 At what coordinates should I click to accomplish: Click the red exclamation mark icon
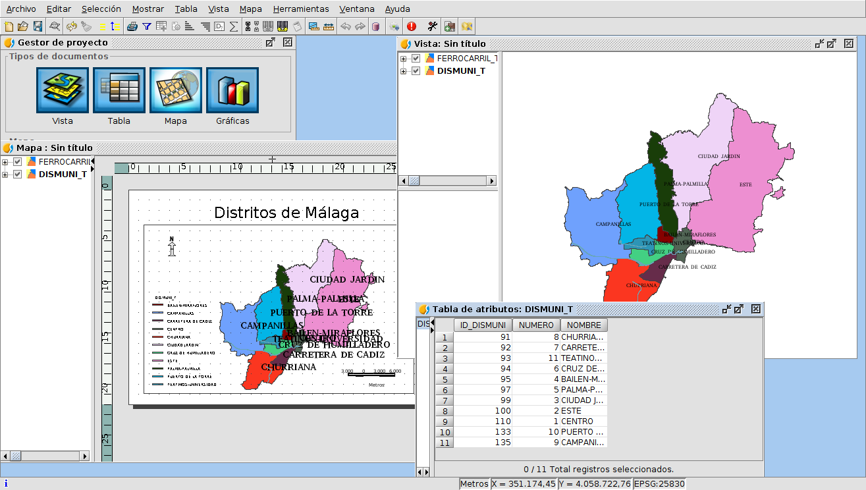[412, 26]
